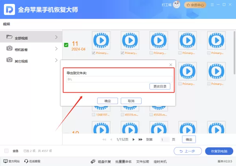Check the box for video 45520.m...

[151, 115]
